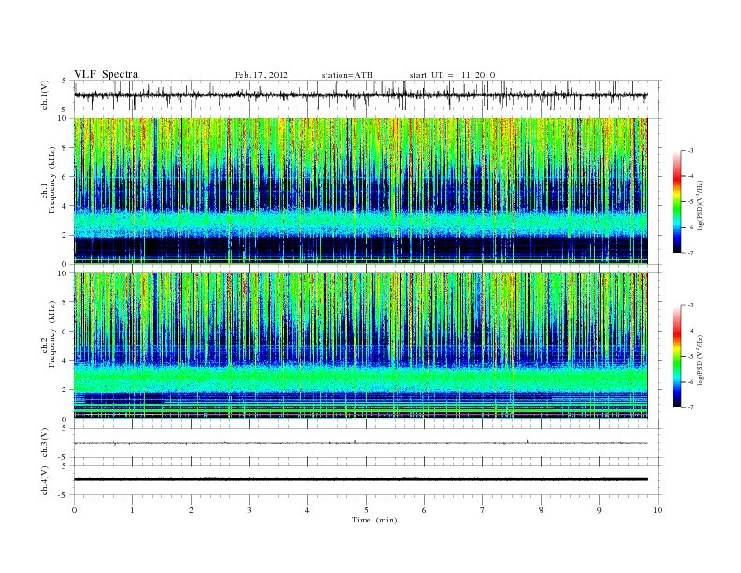This screenshot has width=741, height=573.
Task: Click the "4" tick on the time axis
Action: (x=307, y=510)
